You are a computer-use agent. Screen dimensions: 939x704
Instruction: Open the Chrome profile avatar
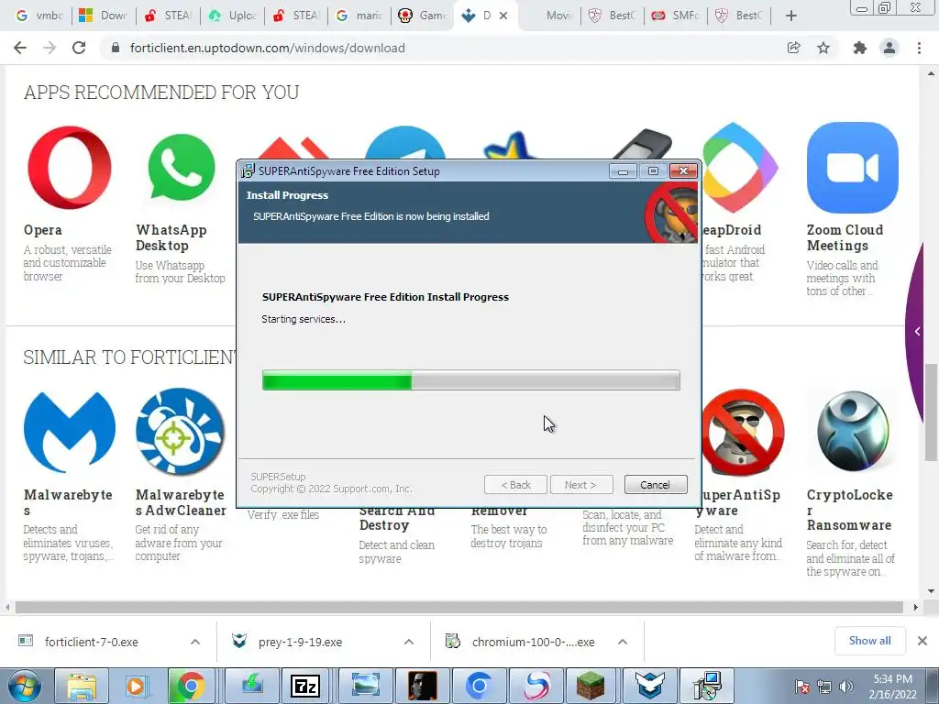(889, 48)
